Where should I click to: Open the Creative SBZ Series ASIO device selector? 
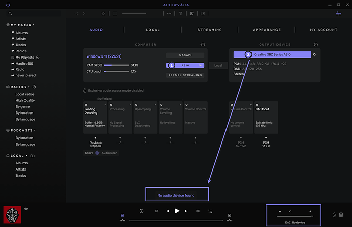point(272,54)
